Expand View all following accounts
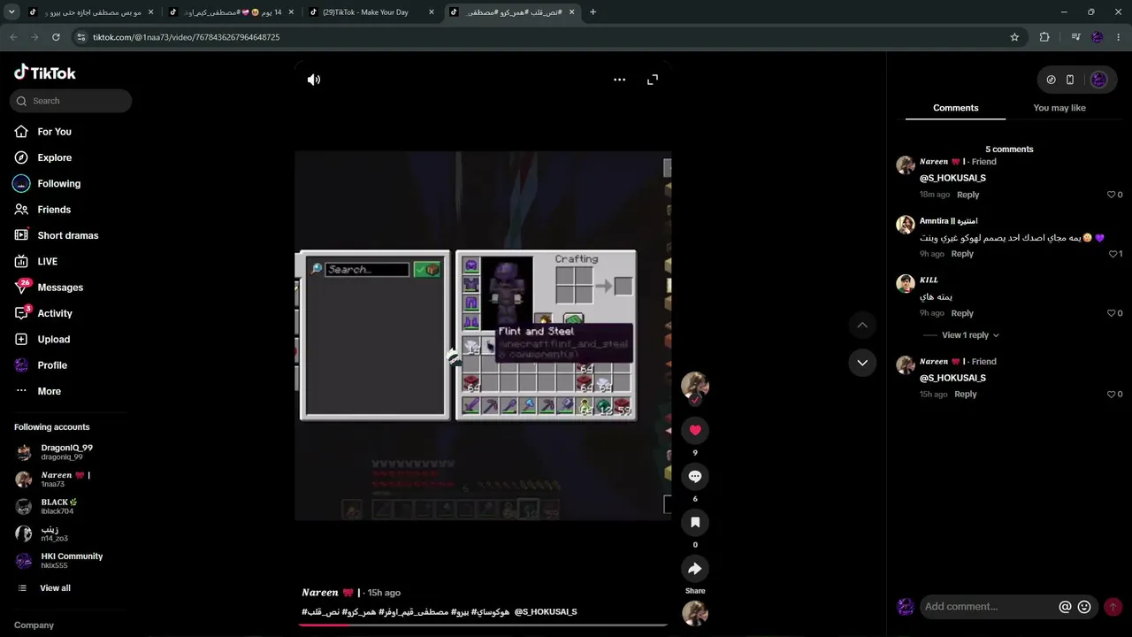The height and width of the screenshot is (637, 1132). point(55,588)
